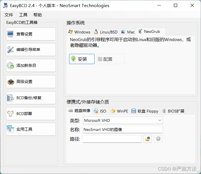Click the EasyBCD app icon in title bar
The image size is (201, 174).
5,5
